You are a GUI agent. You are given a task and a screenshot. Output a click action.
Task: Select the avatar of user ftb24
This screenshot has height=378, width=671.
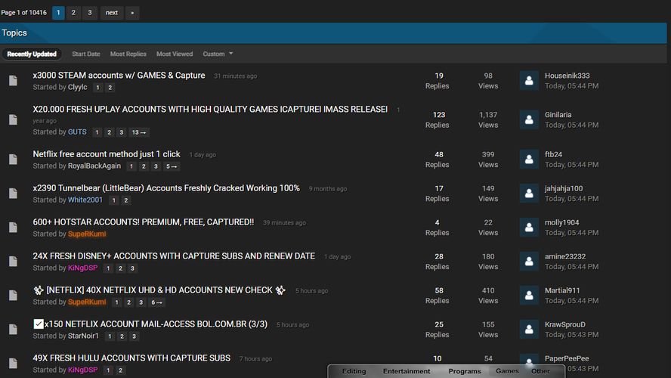pyautogui.click(x=529, y=160)
